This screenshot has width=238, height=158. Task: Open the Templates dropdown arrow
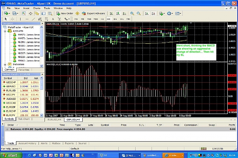coord(180,13)
